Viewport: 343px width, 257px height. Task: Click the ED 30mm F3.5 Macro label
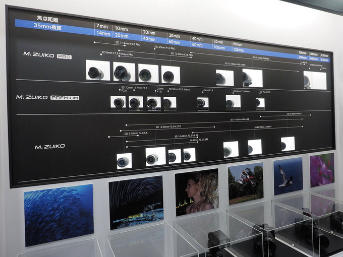pyautogui.click(x=179, y=89)
